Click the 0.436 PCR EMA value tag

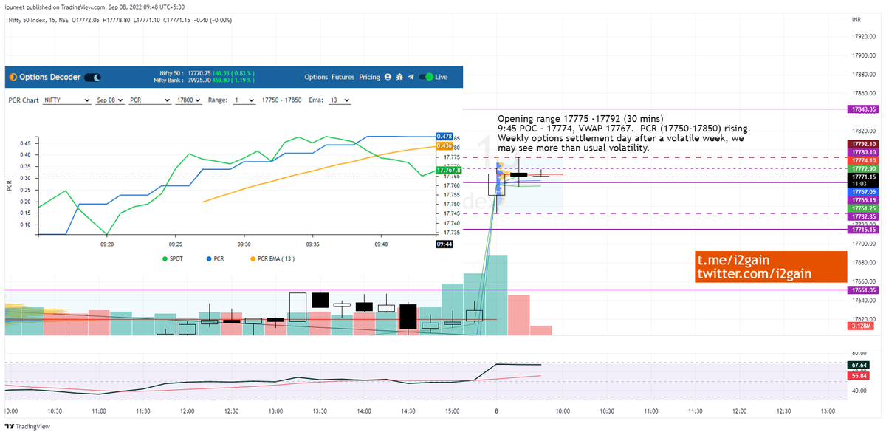point(444,146)
